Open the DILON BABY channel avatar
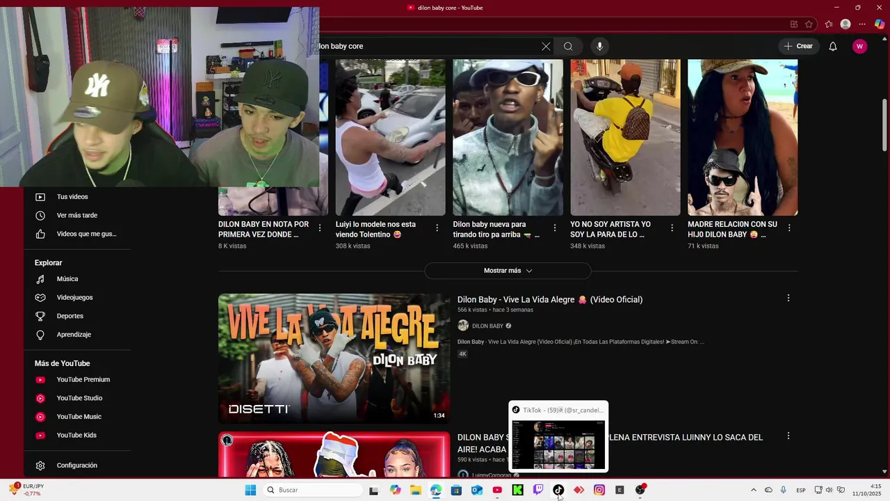This screenshot has height=501, width=890. click(x=463, y=326)
